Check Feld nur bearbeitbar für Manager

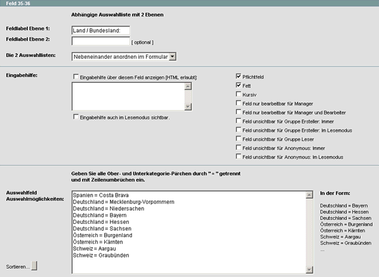pos(239,103)
